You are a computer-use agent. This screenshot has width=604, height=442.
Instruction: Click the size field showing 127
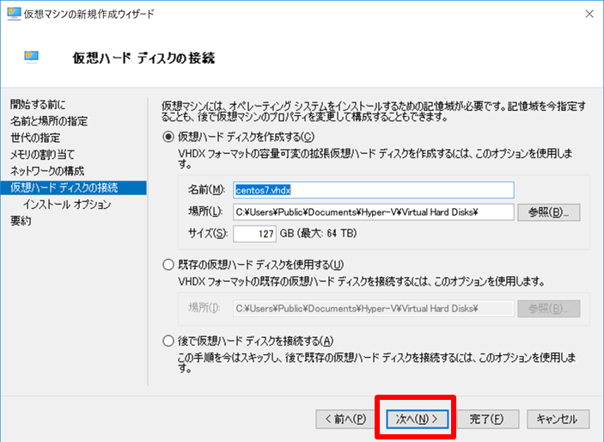254,234
